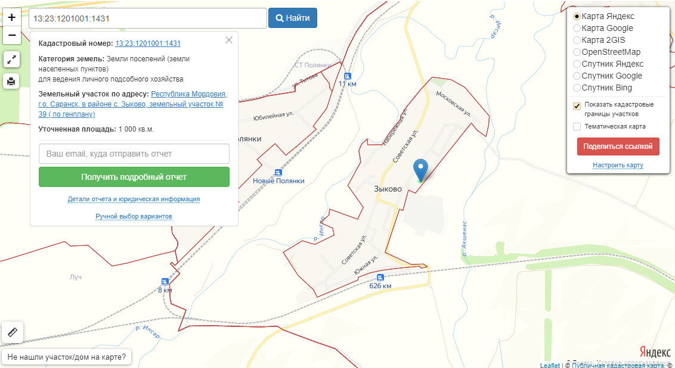Image resolution: width=675 pixels, height=368 pixels.
Task: Click the 11 км railway station icon
Action: coord(347,76)
